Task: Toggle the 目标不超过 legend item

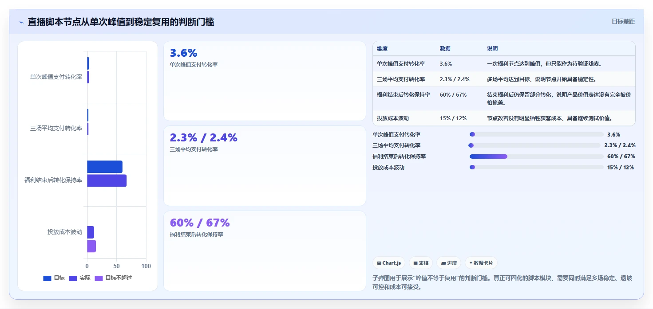Action: 113,278
